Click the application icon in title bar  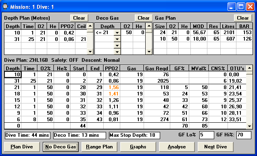5,6
